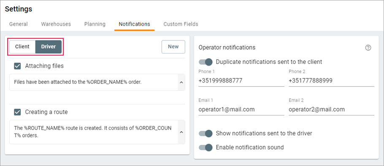
Task: Open the Warehouses tab
Action: tap(56, 24)
